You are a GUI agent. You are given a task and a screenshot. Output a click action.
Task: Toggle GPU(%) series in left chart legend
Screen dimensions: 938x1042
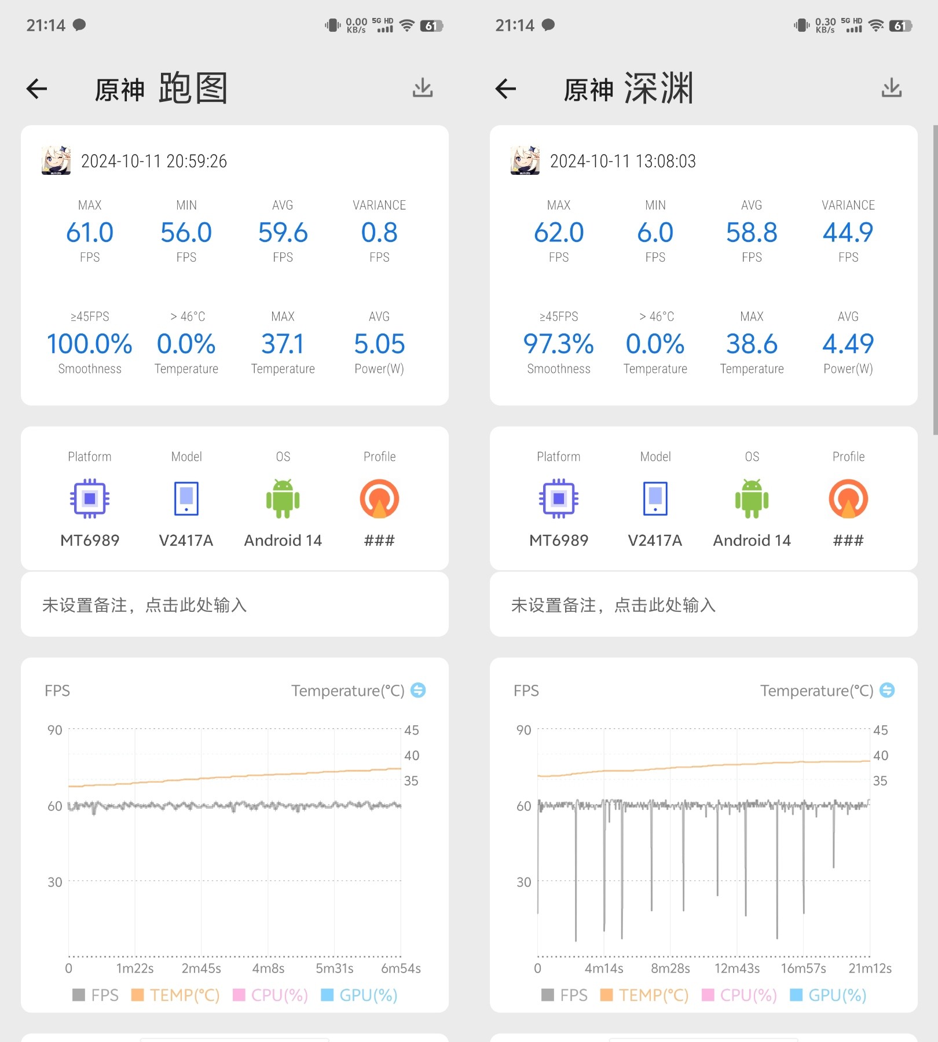point(360,995)
